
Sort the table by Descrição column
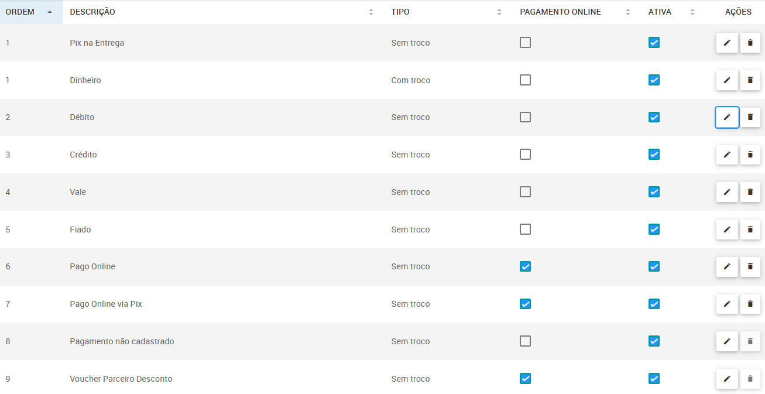click(371, 12)
